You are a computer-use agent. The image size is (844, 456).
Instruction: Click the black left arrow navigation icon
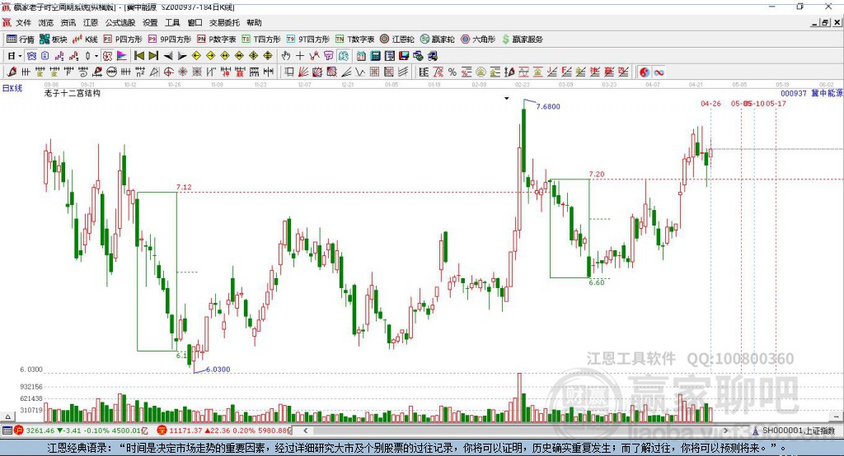(168, 56)
